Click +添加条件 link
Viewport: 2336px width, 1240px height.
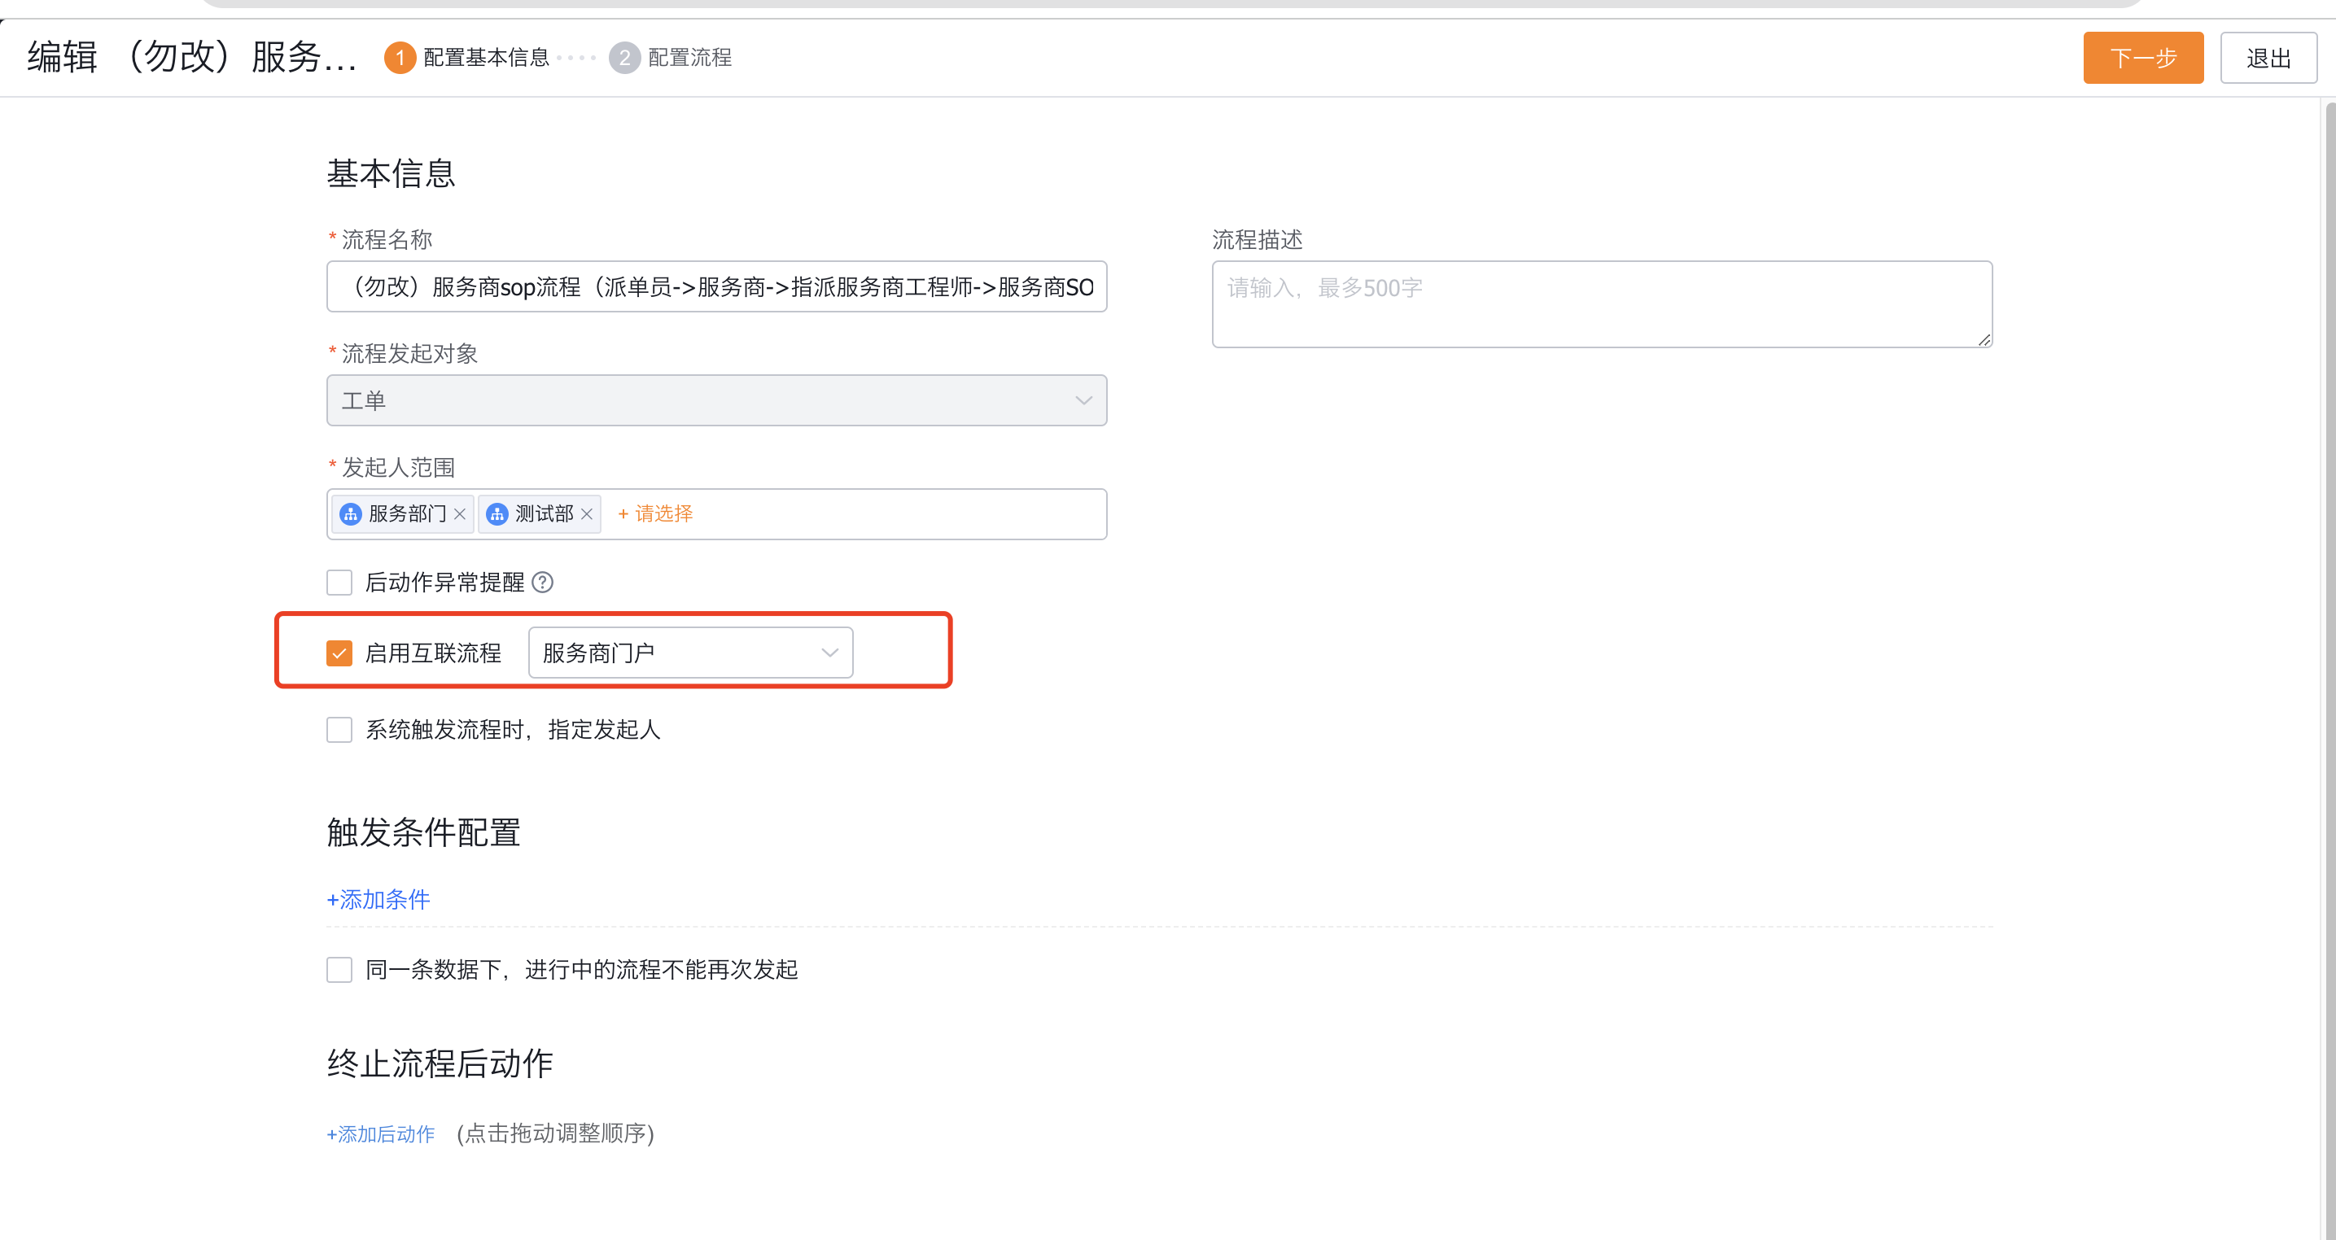(x=378, y=899)
